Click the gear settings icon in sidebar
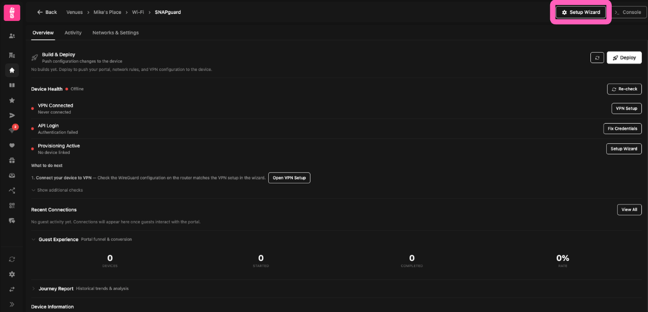The height and width of the screenshot is (312, 648). [12, 274]
